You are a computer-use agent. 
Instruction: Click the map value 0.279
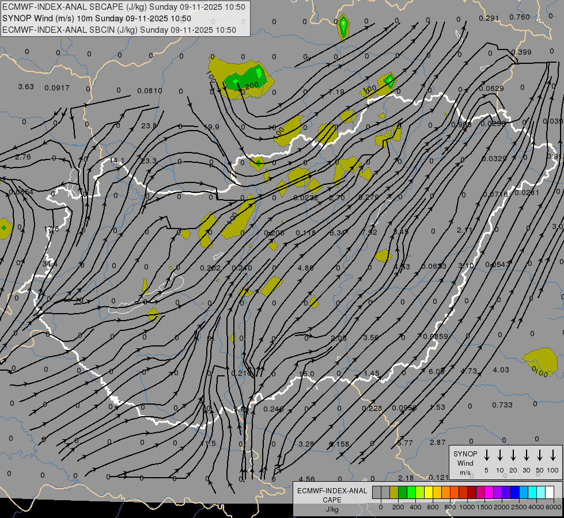tap(369, 197)
